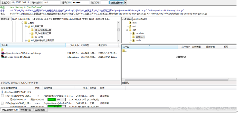The width and height of the screenshot is (239, 113).
Task: Select the module remote tree label
Action: (140, 33)
